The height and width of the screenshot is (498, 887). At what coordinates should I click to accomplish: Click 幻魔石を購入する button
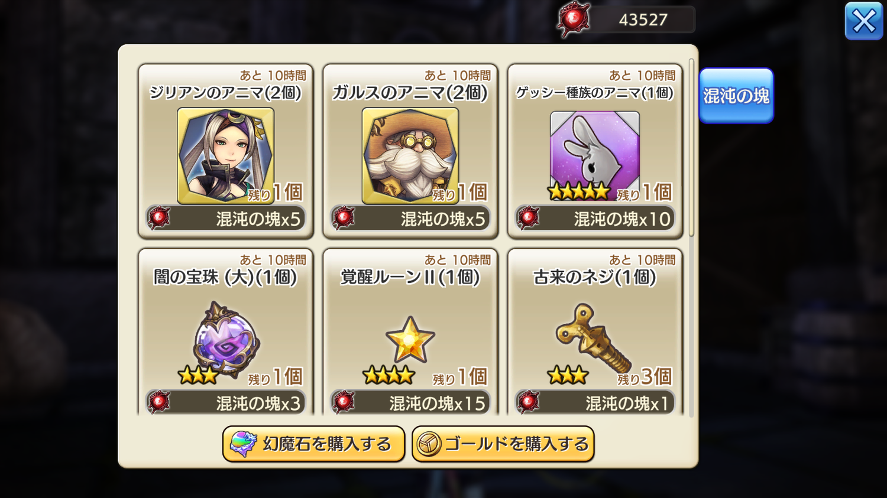[x=313, y=444]
